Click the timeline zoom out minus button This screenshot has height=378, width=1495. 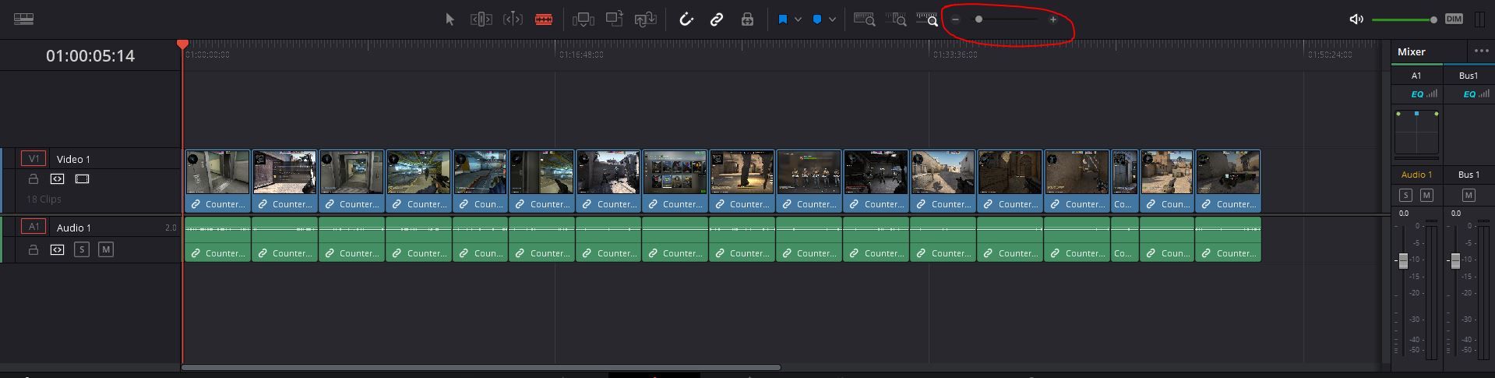956,19
